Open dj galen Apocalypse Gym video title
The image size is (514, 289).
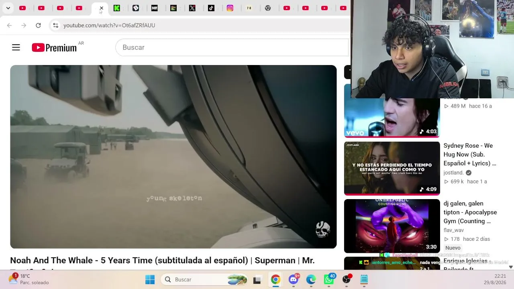point(470,212)
